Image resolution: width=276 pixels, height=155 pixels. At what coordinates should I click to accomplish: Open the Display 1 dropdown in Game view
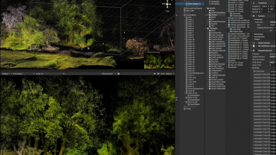[7, 74]
